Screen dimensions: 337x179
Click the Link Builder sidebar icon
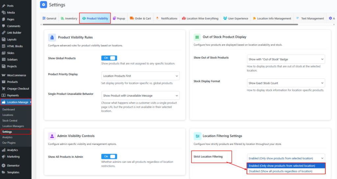point(3,33)
